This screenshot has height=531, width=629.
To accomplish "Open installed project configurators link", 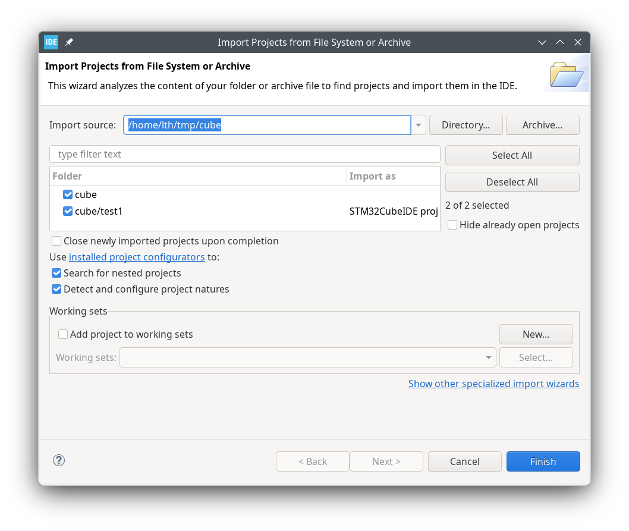I will coord(137,257).
